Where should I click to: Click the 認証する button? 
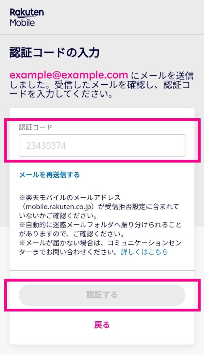click(102, 295)
